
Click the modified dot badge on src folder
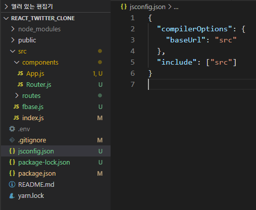[100, 51]
